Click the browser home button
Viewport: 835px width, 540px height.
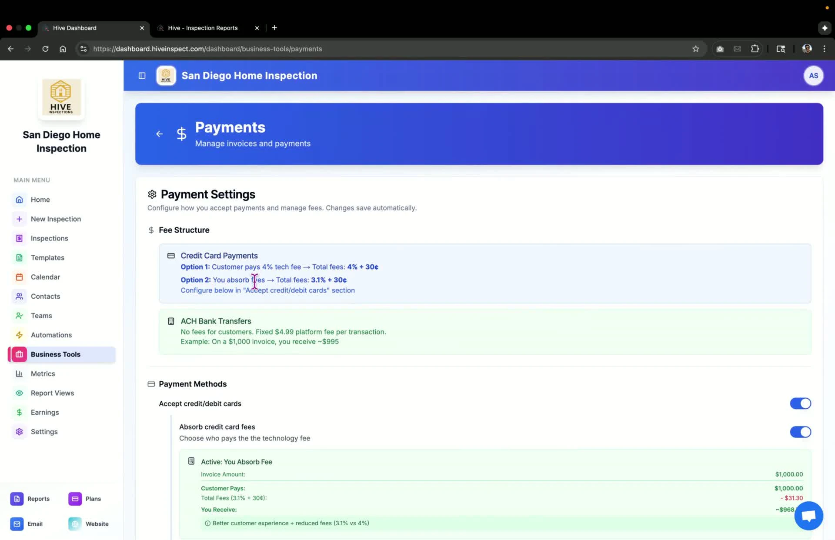pyautogui.click(x=63, y=49)
